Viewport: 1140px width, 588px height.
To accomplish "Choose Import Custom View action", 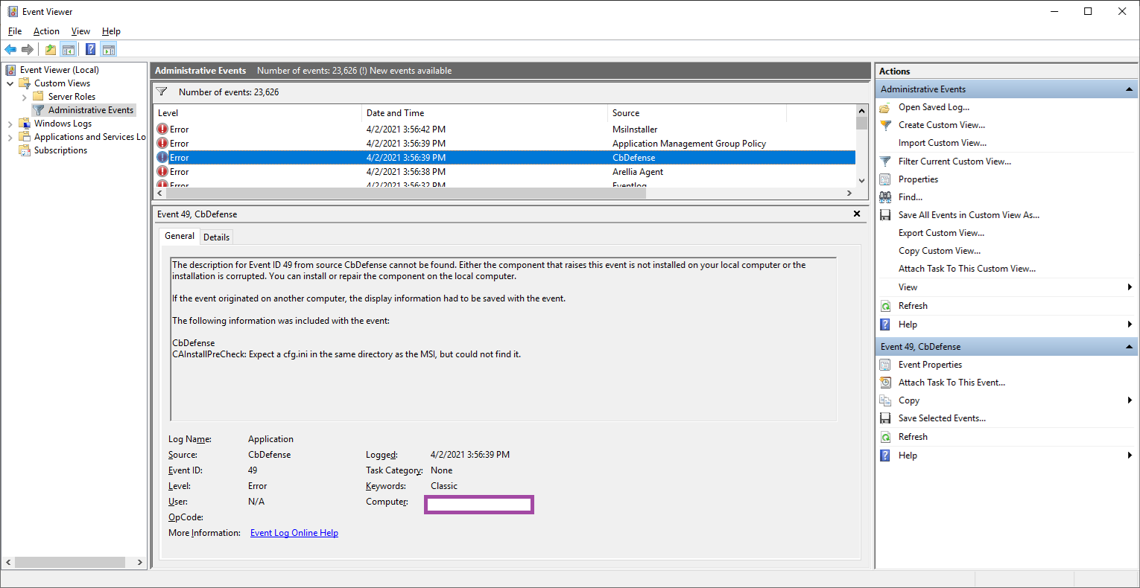I will [942, 143].
